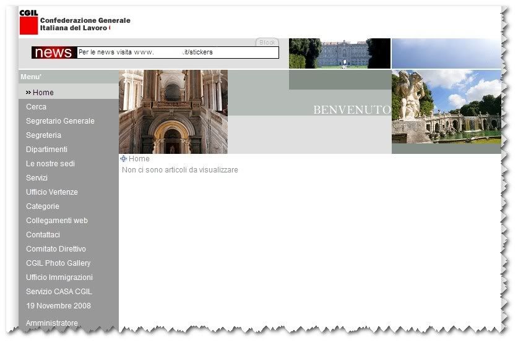Navigate to Servizi section

[x=37, y=178]
